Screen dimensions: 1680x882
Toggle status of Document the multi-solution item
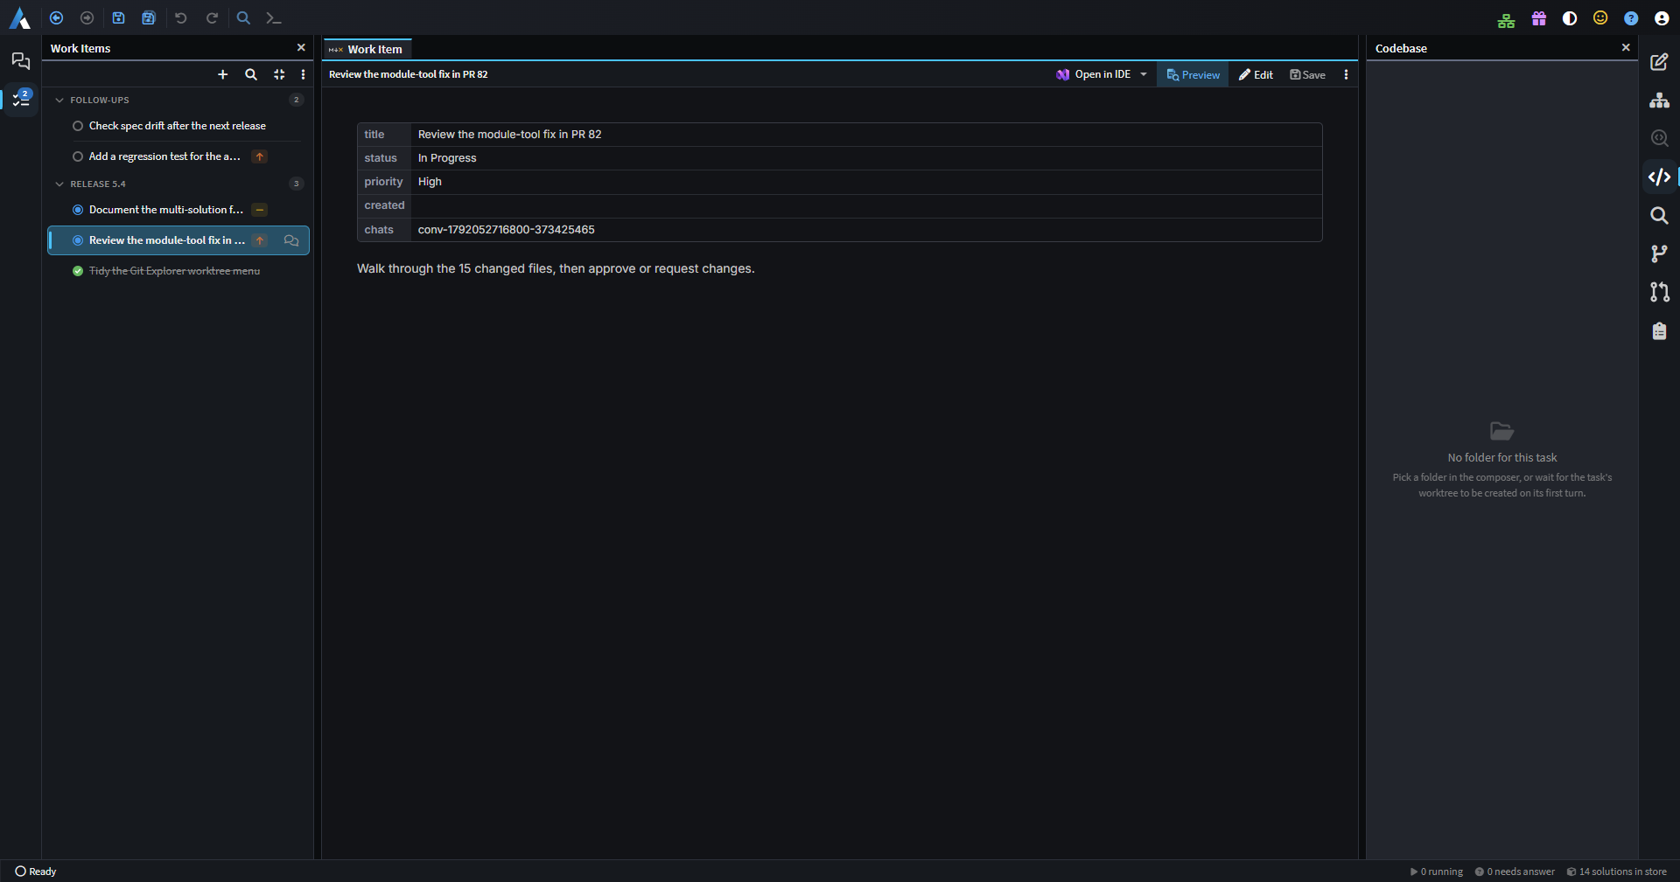point(78,210)
